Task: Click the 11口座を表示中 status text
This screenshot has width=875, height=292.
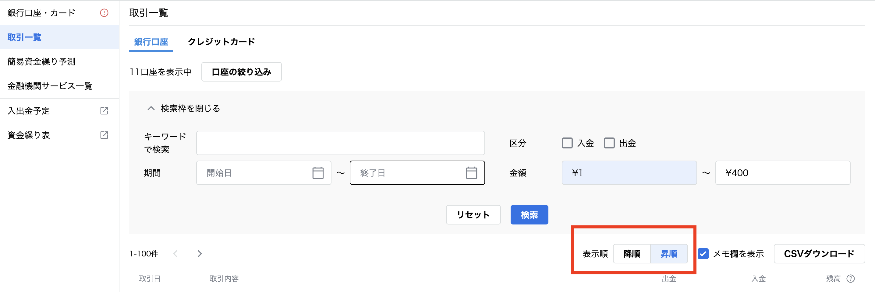Action: point(160,71)
